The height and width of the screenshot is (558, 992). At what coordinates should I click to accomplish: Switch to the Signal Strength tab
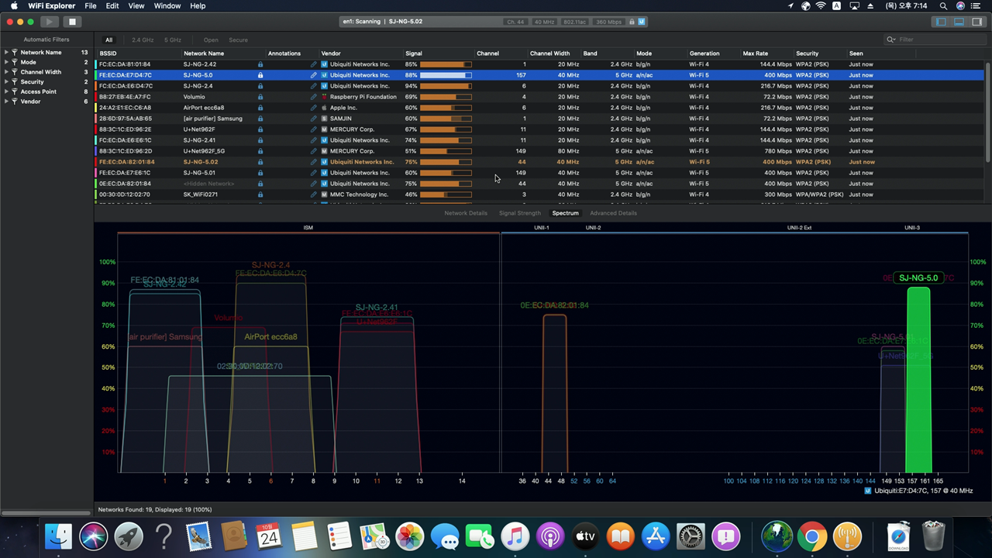(x=519, y=213)
